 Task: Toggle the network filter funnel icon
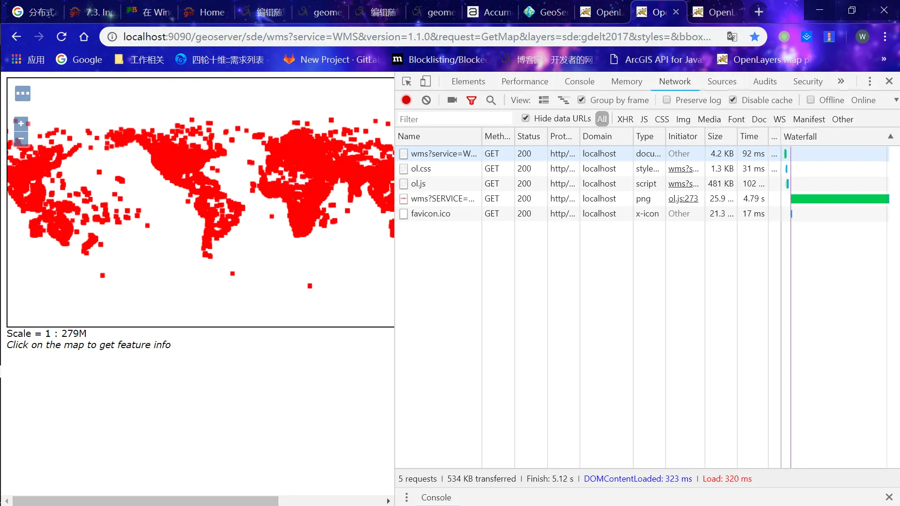[x=472, y=100]
